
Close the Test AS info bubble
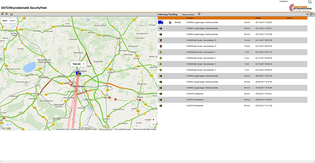pyautogui.click(x=84, y=64)
